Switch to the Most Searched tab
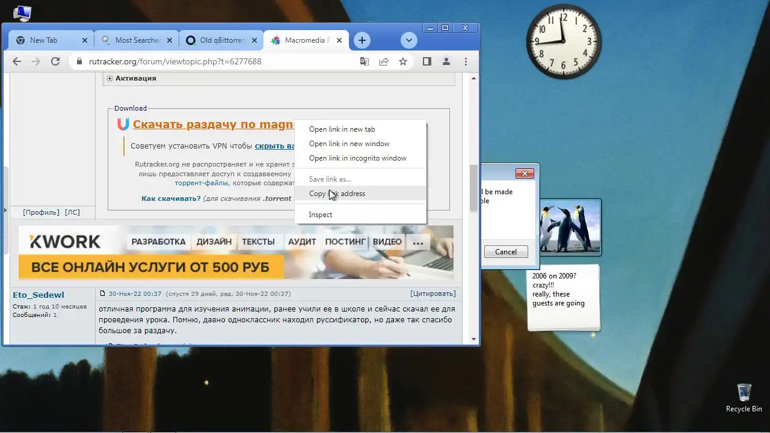The height and width of the screenshot is (433, 770). (x=135, y=40)
